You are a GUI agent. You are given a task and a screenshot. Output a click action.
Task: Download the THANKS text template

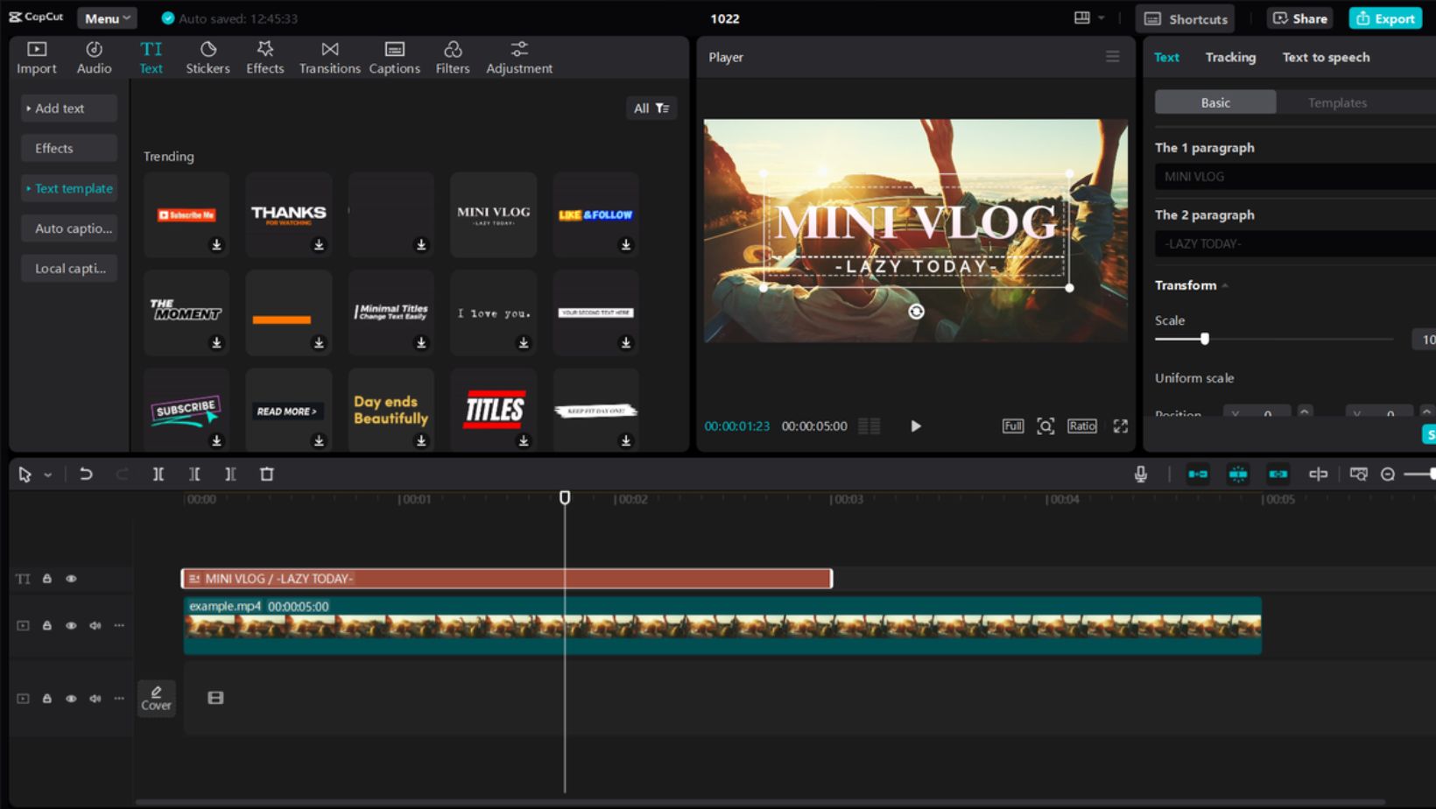(x=319, y=245)
